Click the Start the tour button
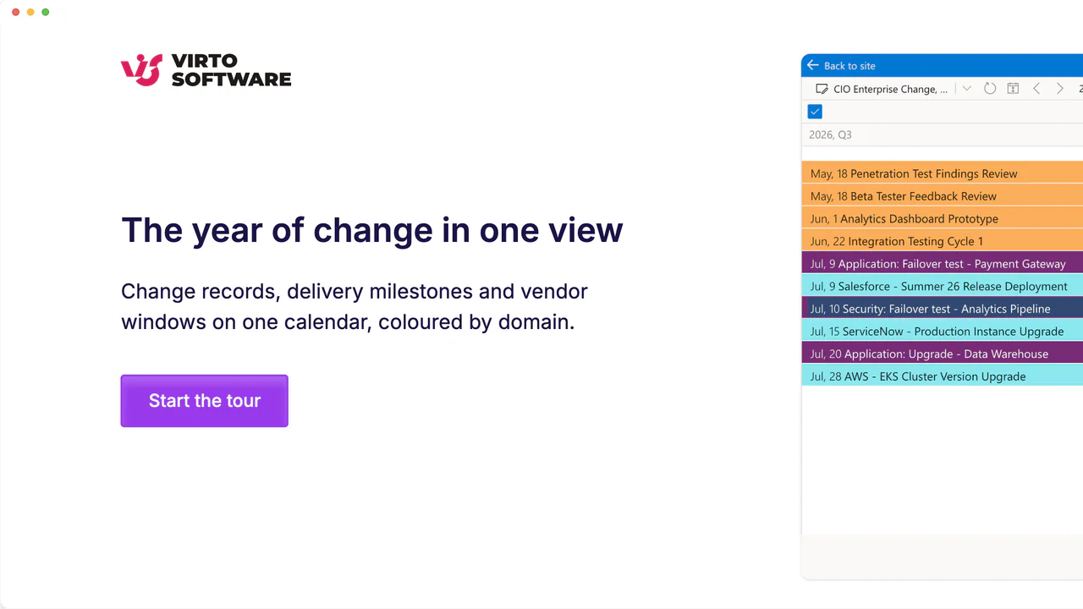 pyautogui.click(x=205, y=401)
